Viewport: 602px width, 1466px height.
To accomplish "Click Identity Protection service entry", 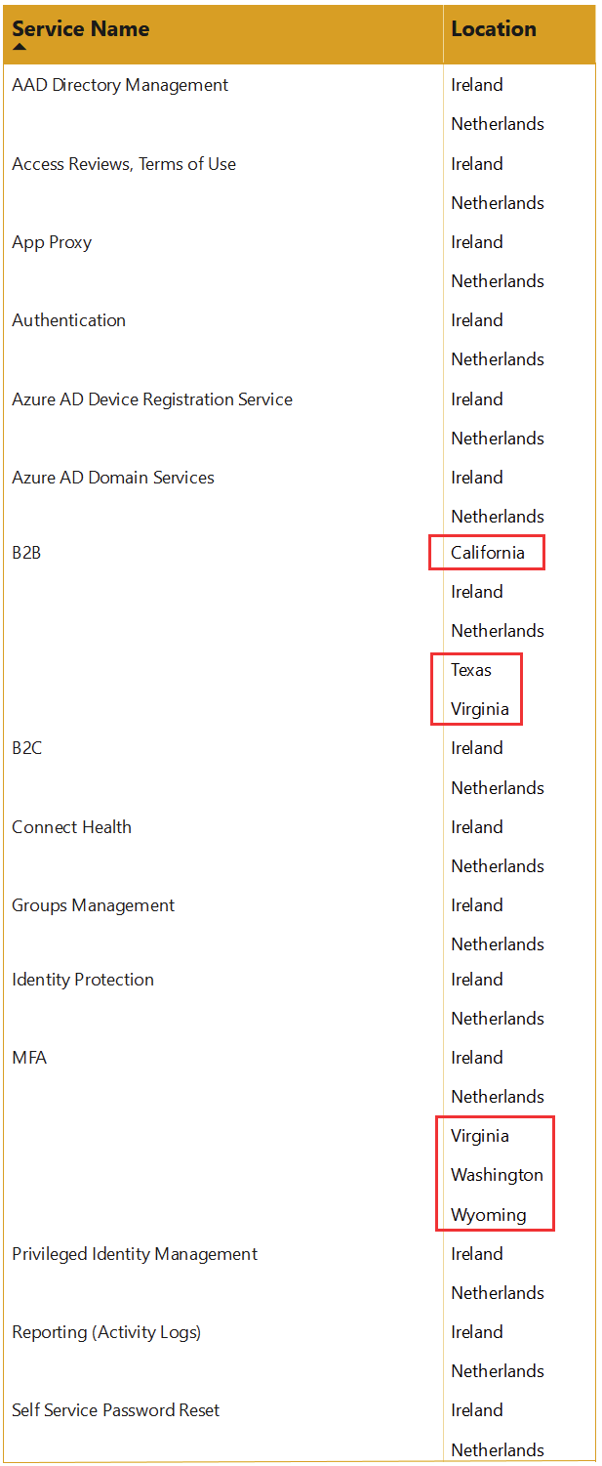I will [83, 980].
